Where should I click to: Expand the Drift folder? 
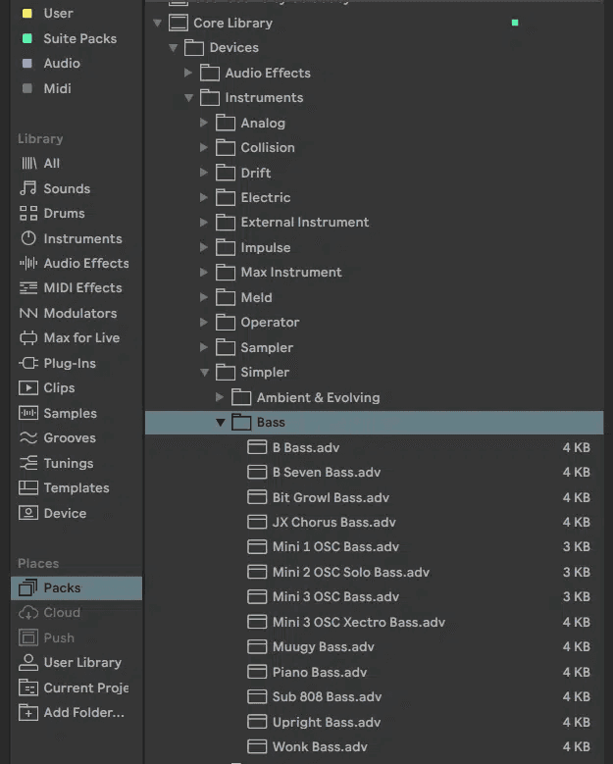204,173
